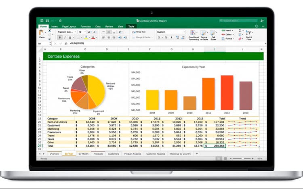Click the fx insert function icon
Image resolution: width=303 pixels, height=189 pixels.
(66, 44)
